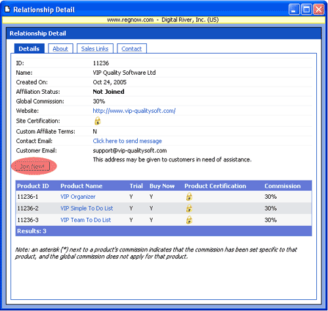The width and height of the screenshot is (328, 311).
Task: Click the Global Commission value 30%
Action: (99, 101)
